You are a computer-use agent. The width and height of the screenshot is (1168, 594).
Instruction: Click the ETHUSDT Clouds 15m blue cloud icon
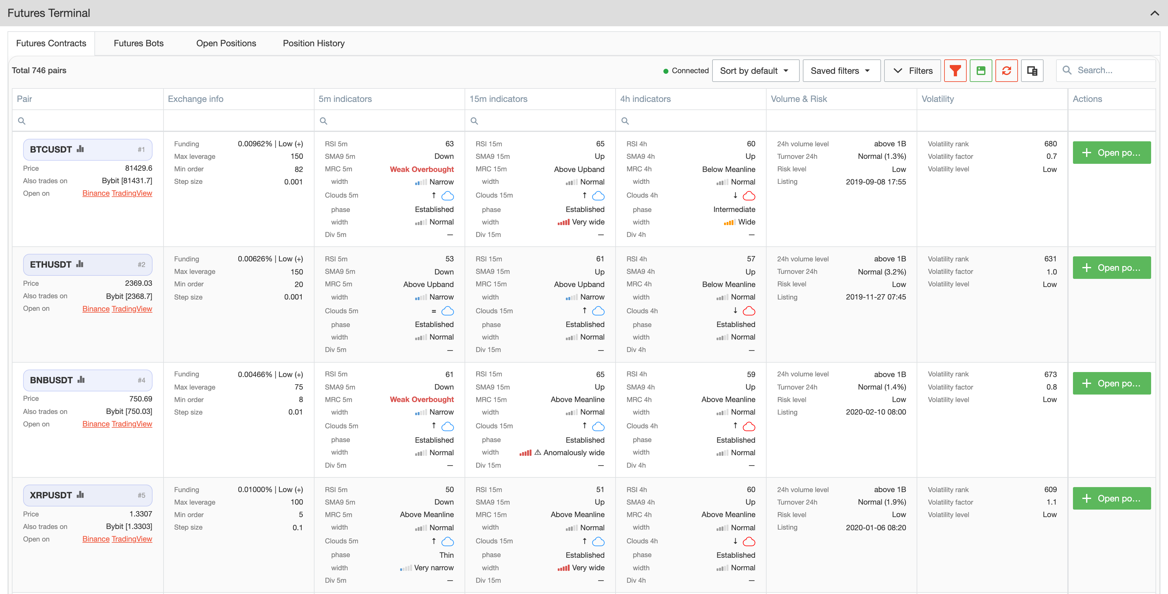tap(598, 311)
